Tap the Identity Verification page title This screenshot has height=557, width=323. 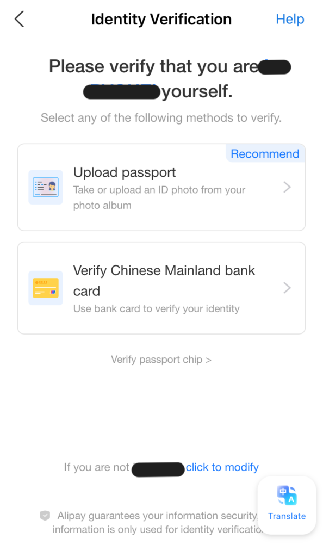161,19
